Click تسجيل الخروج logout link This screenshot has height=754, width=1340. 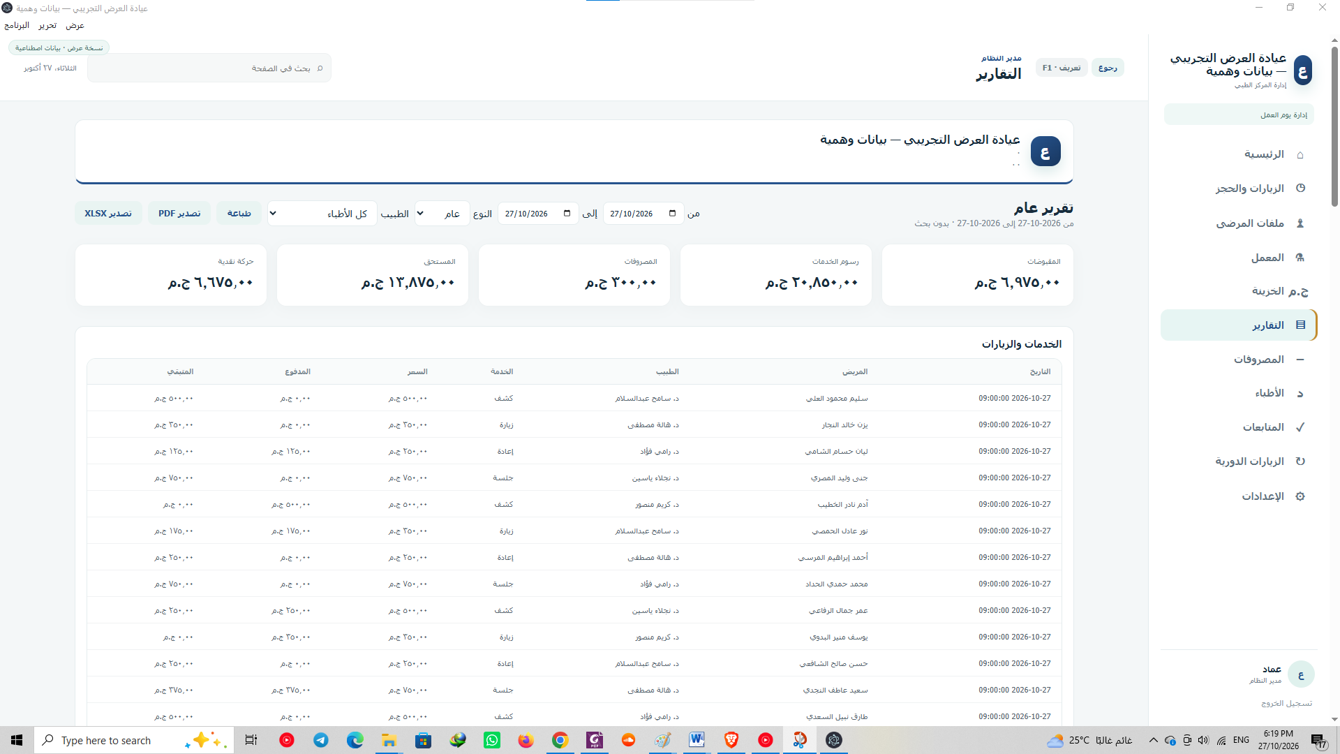[1286, 703]
